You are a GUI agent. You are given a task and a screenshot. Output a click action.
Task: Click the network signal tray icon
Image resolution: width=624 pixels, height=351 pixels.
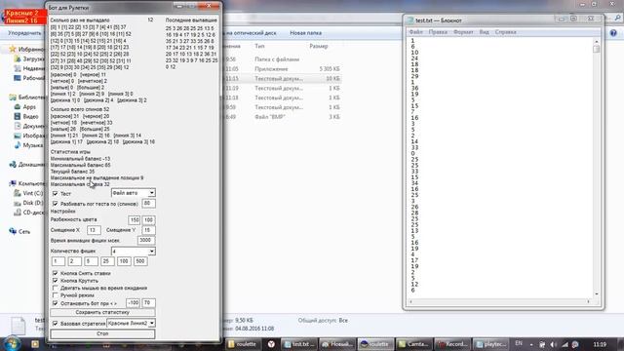click(565, 344)
